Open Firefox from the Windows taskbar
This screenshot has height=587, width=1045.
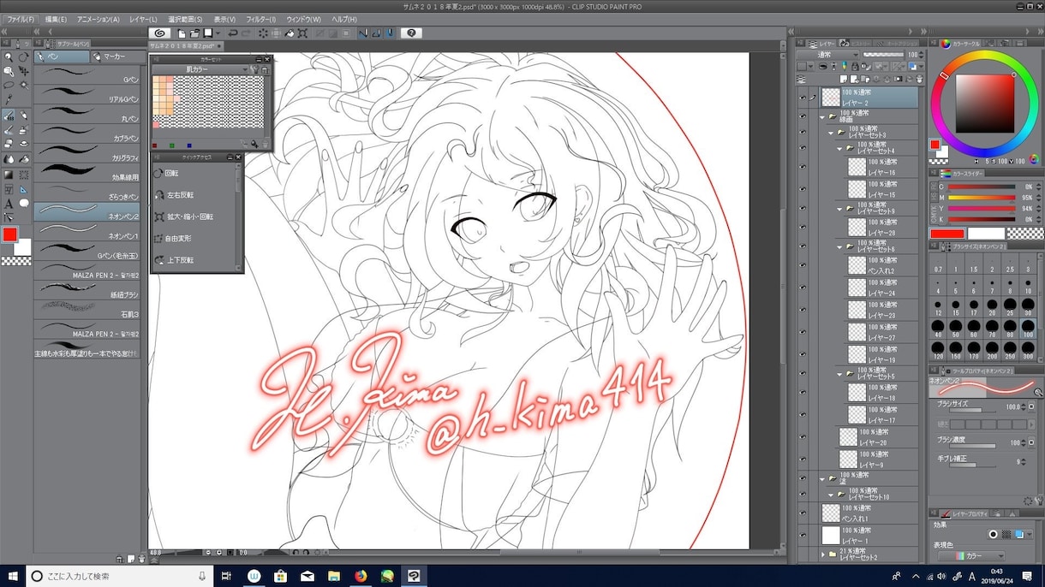[x=361, y=576]
